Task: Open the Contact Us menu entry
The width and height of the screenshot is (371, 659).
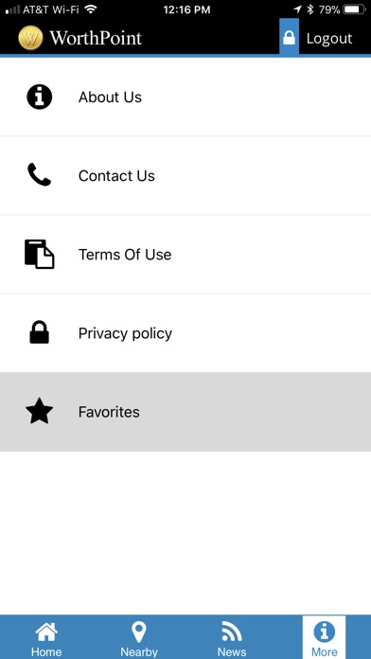Action: point(185,175)
